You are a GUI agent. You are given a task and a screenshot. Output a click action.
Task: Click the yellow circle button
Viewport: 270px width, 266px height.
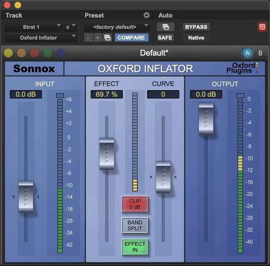point(8,53)
